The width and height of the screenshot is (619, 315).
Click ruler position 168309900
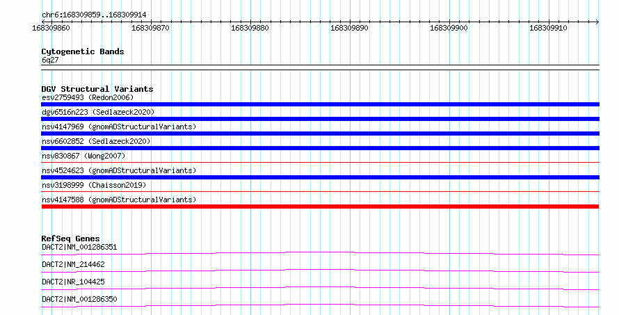449,28
